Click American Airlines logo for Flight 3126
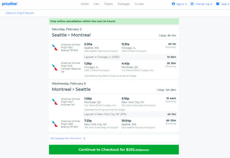Viewport: 230px width, 158px height. point(55,67)
